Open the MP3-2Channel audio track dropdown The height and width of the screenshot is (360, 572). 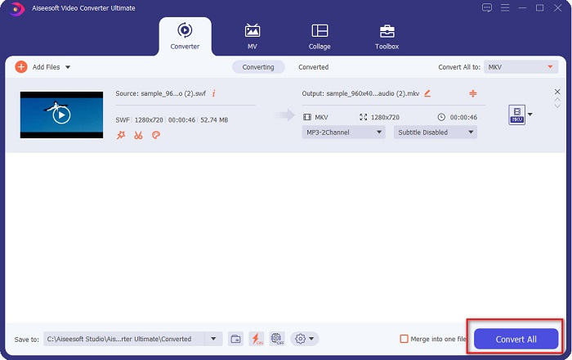coord(344,132)
